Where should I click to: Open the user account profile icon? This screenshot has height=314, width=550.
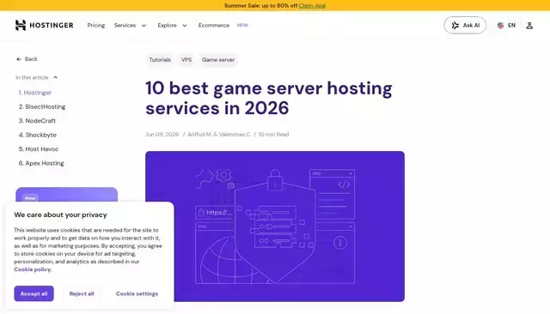529,25
